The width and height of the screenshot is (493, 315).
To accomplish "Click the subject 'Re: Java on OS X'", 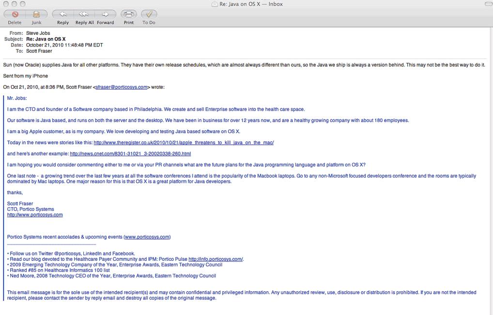I will 46,39.
